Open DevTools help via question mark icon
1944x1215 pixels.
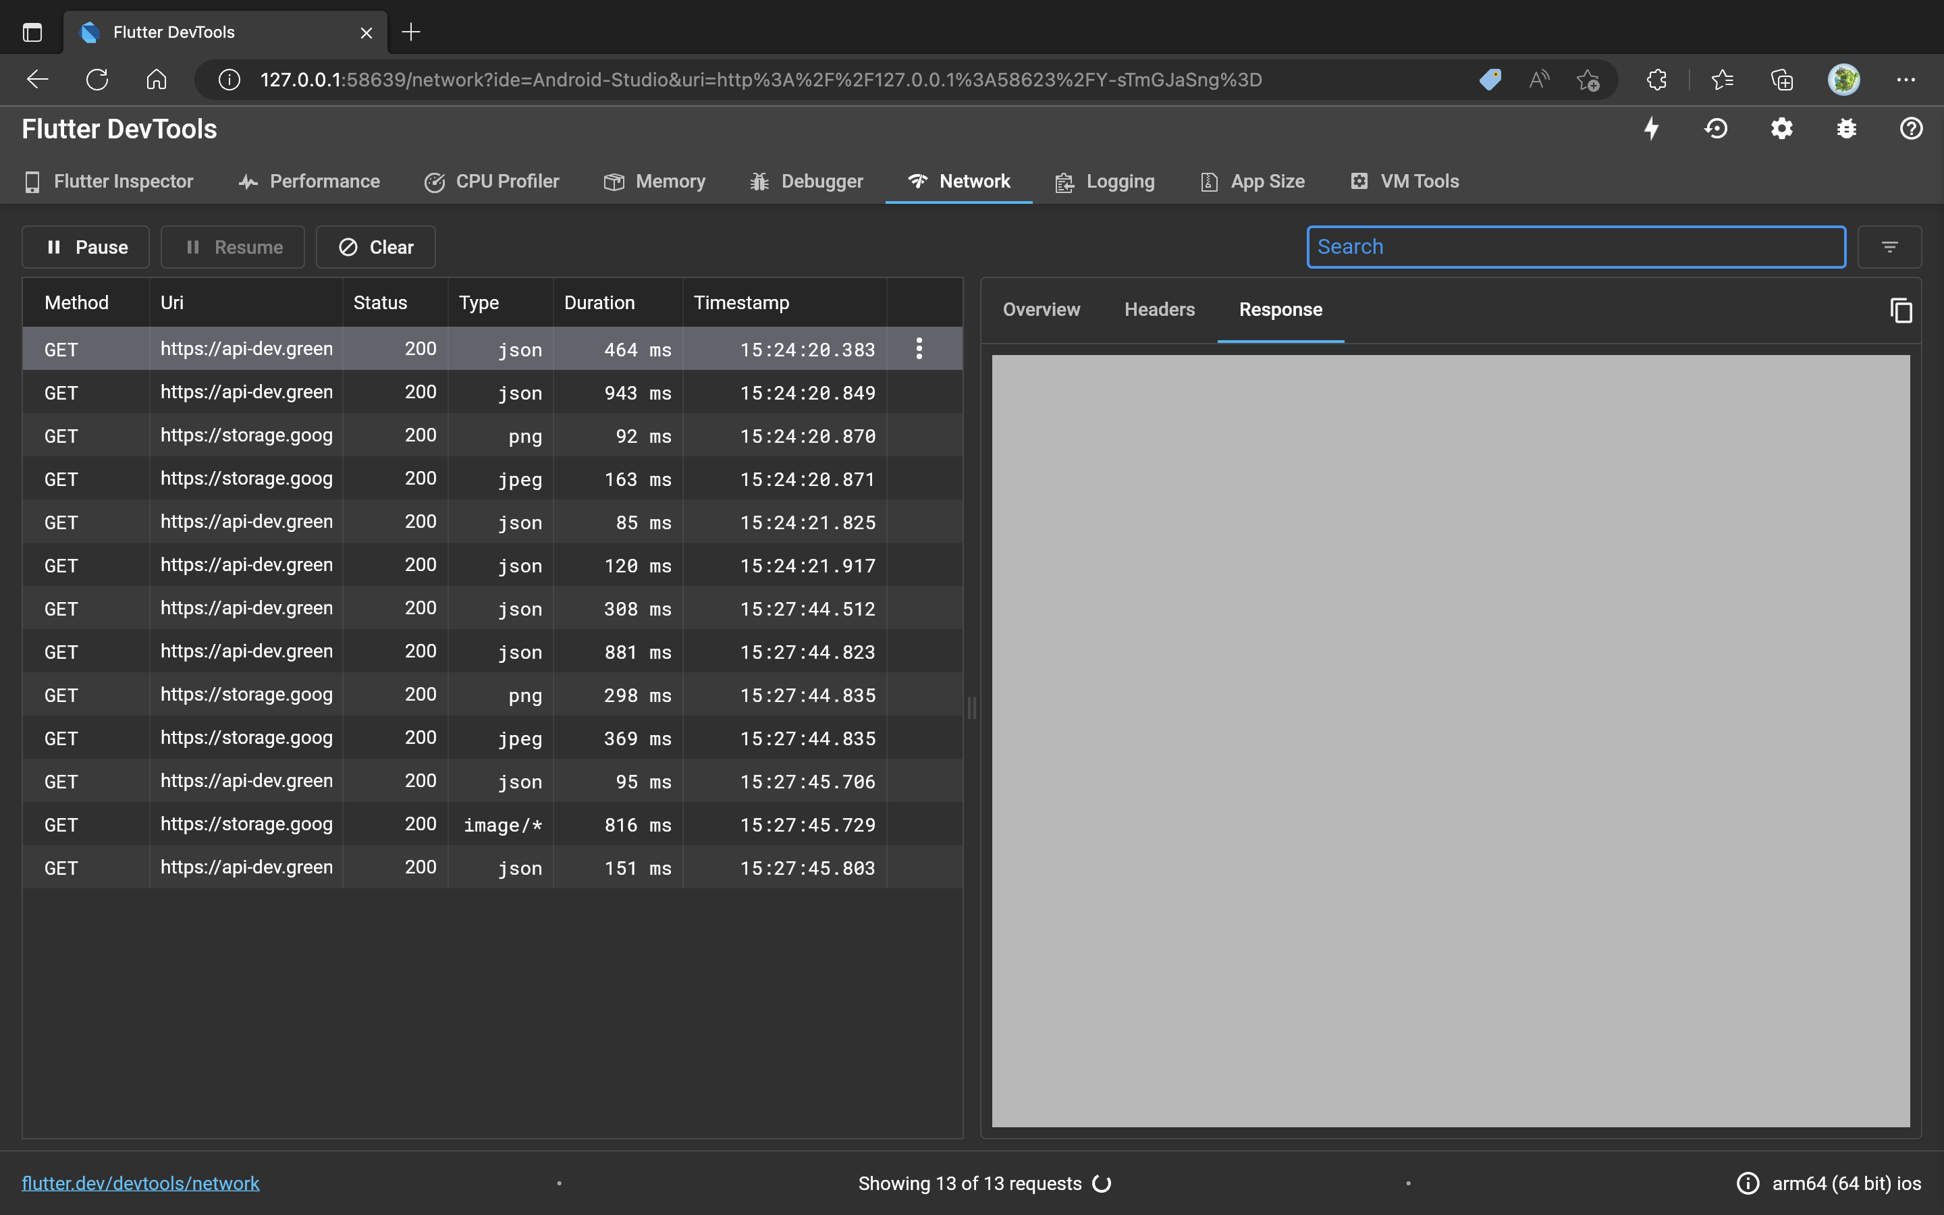(x=1910, y=128)
